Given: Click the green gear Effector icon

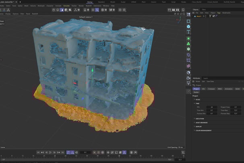Looking at the screenshot, I should 188,49.
